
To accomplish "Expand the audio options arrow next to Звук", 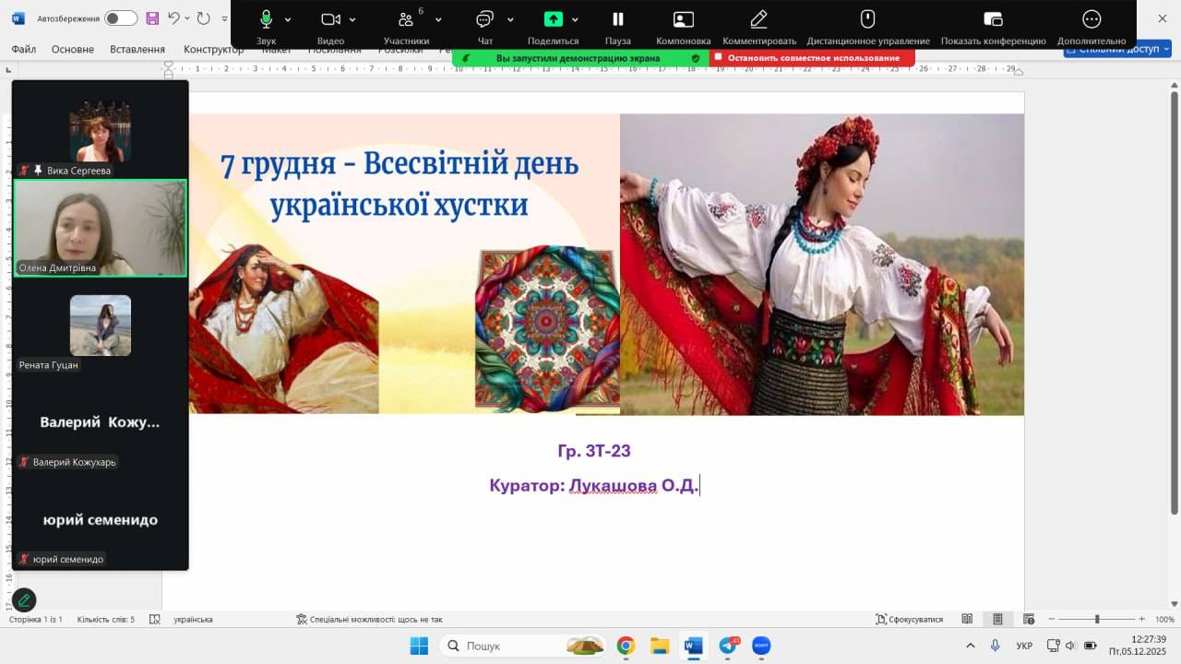I will pyautogui.click(x=288, y=19).
